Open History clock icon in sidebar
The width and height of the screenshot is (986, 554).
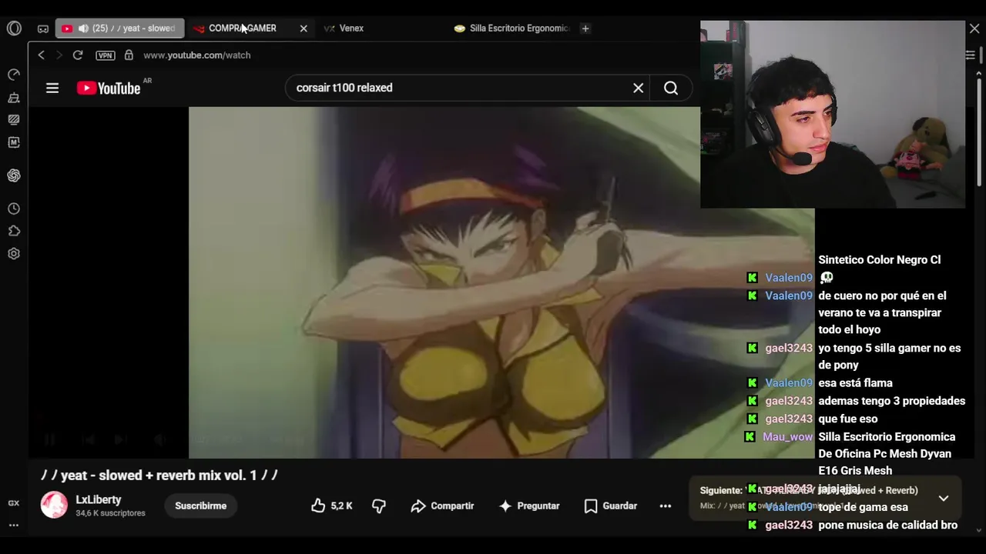click(x=14, y=209)
